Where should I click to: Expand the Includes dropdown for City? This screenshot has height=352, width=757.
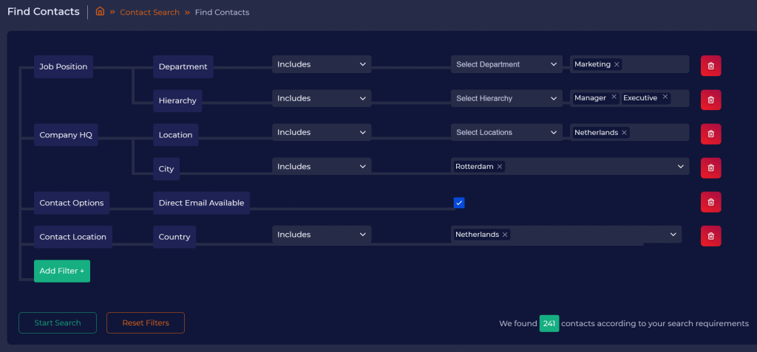[322, 167]
